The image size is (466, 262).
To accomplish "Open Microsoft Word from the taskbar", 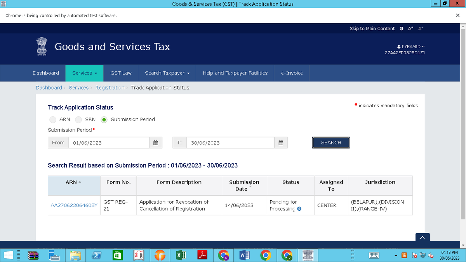I will 245,255.
